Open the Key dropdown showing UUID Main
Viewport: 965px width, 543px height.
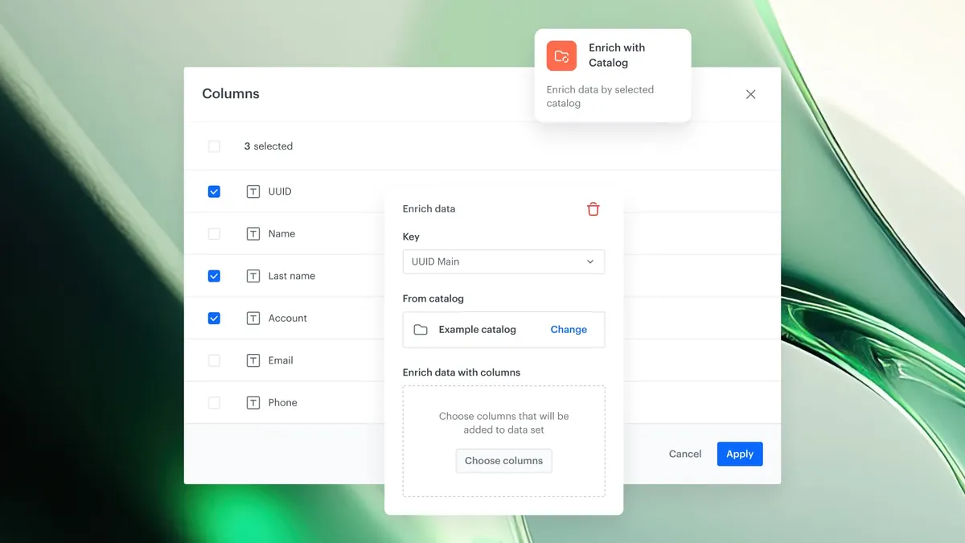click(503, 261)
